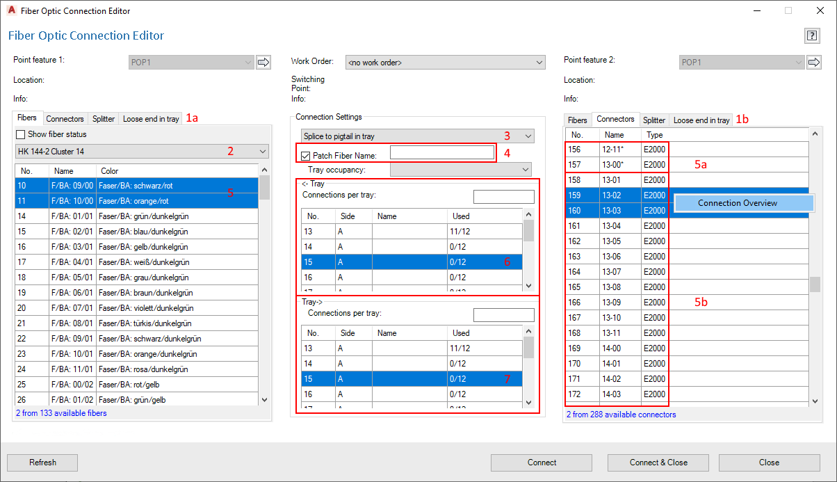
Task: Open Splitter tab under Point feature 2
Action: 654,120
